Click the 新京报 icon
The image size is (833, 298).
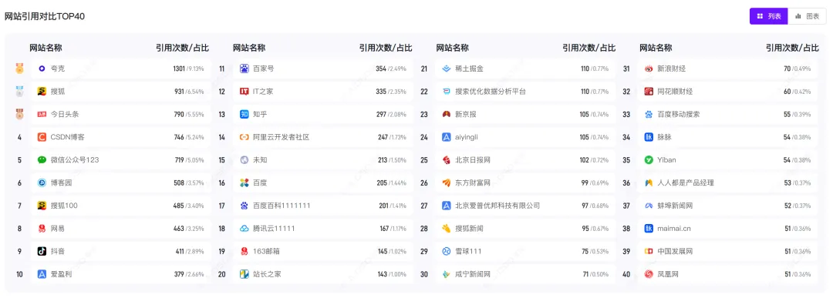point(447,114)
